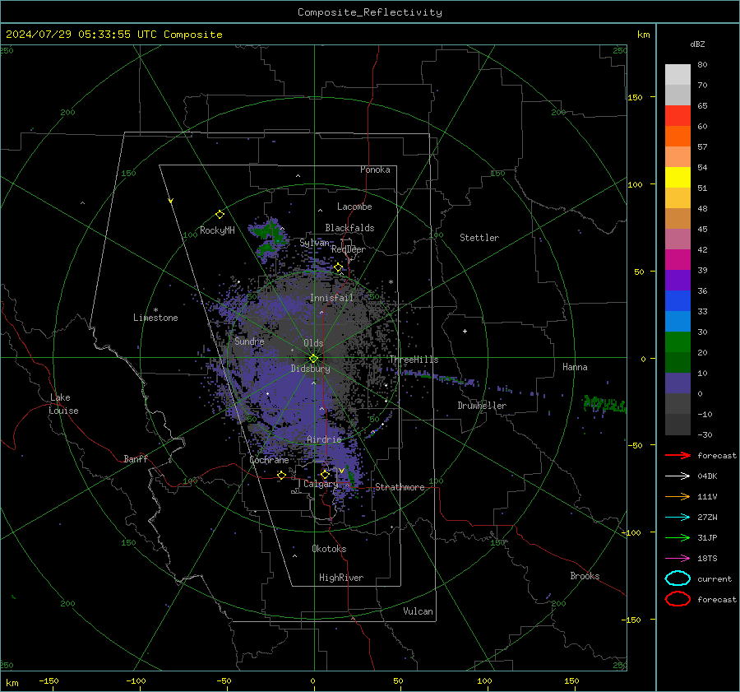Click the asterisk marker above Limestone

coord(155,310)
